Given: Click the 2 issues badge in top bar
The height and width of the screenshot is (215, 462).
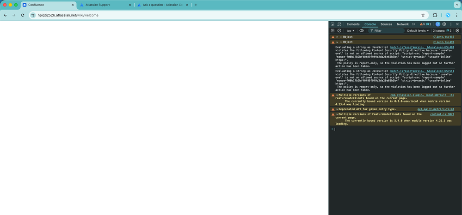Looking at the screenshot, I should click(x=429, y=24).
